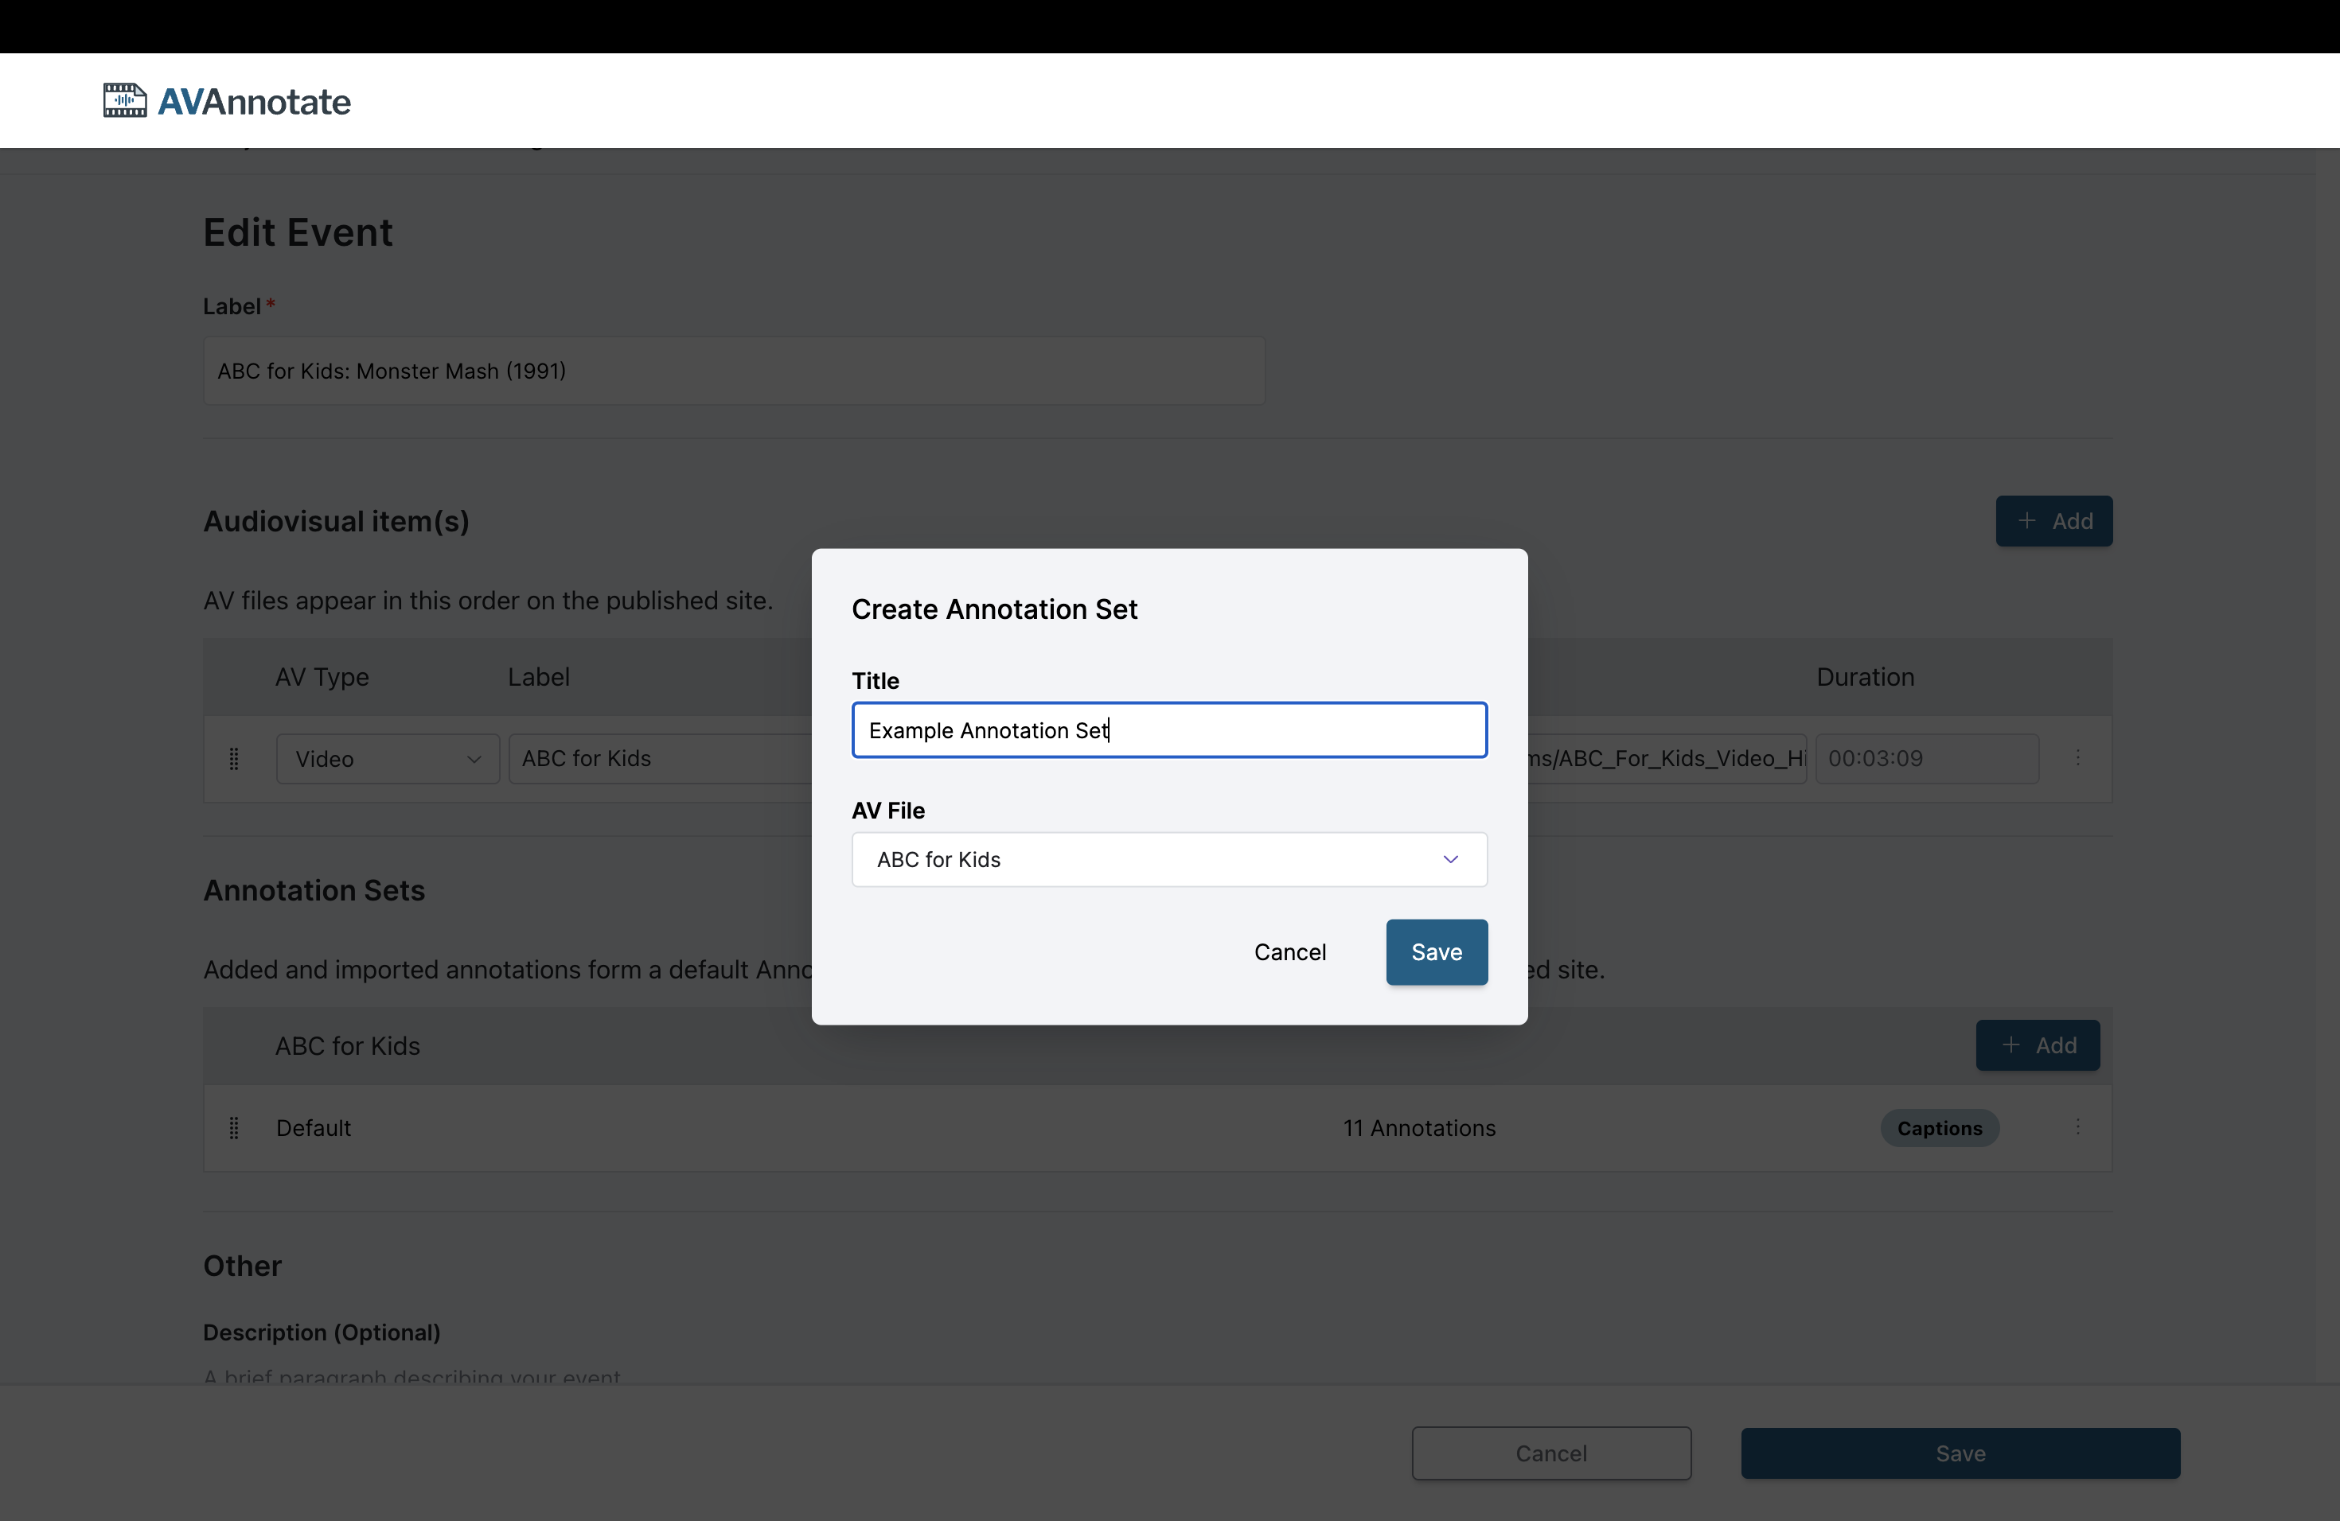This screenshot has height=1521, width=2340.
Task: Click the bottom page Save button
Action: [1960, 1453]
